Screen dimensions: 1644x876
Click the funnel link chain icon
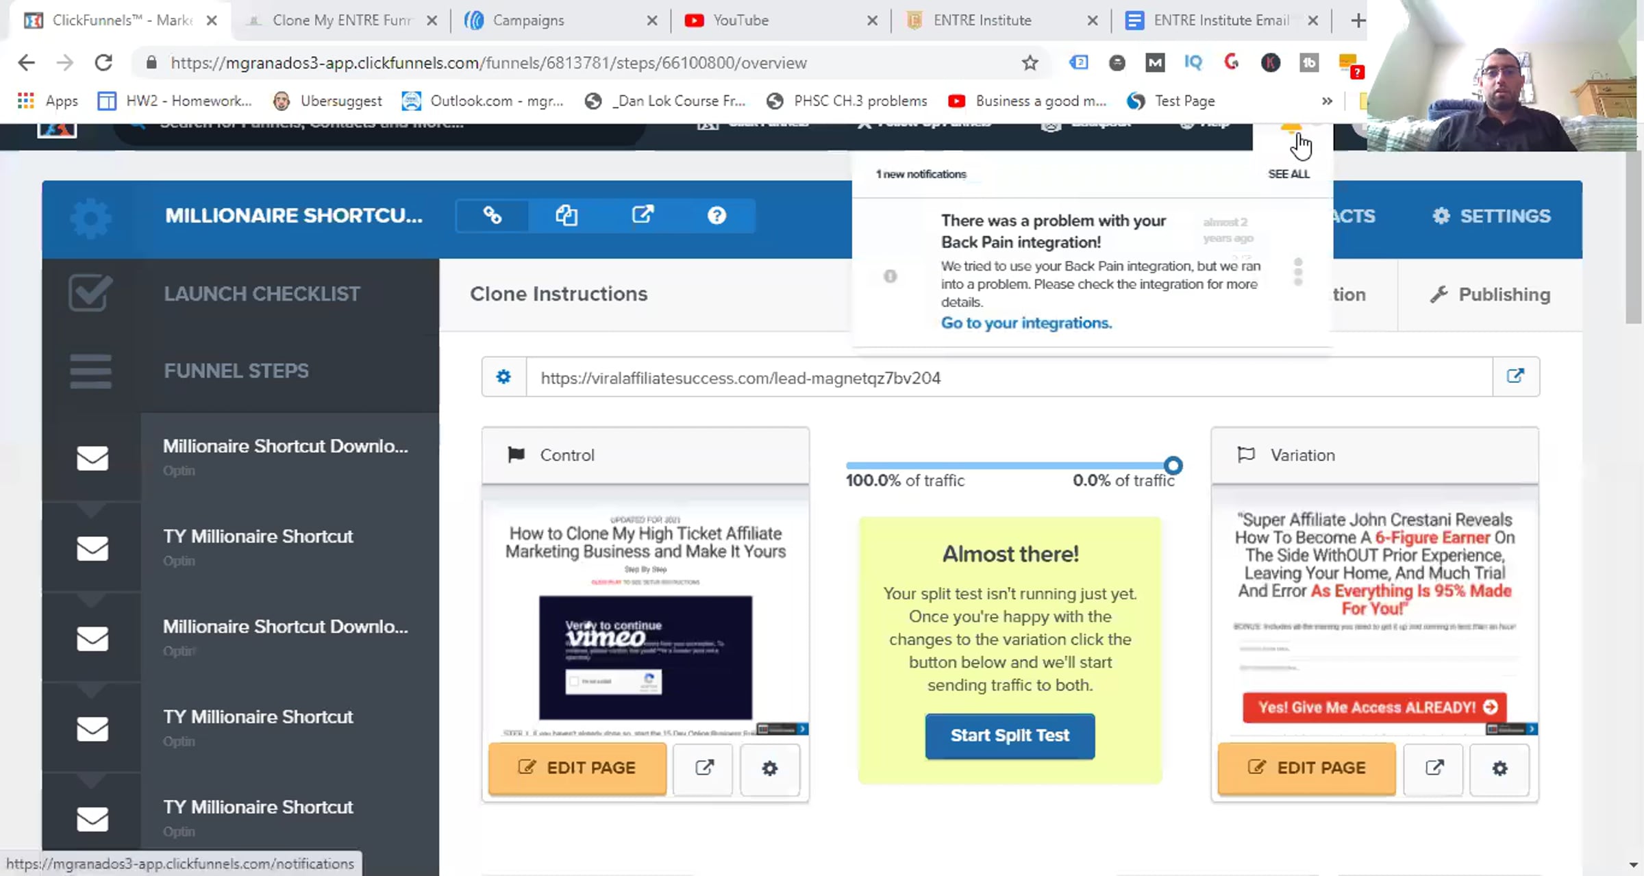493,216
